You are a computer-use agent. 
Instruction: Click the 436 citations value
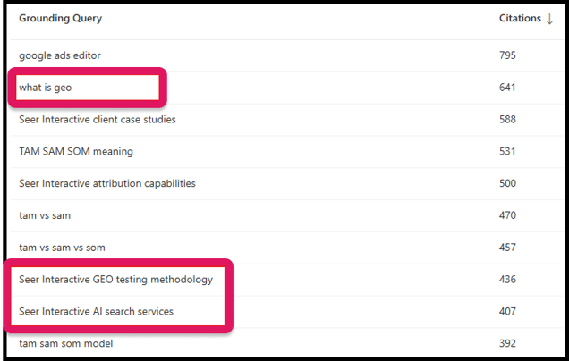coord(507,280)
